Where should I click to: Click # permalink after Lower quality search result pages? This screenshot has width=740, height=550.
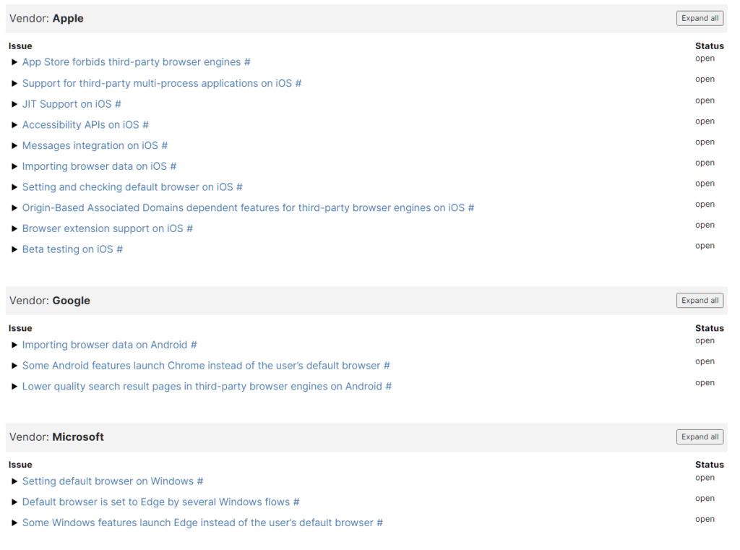388,387
